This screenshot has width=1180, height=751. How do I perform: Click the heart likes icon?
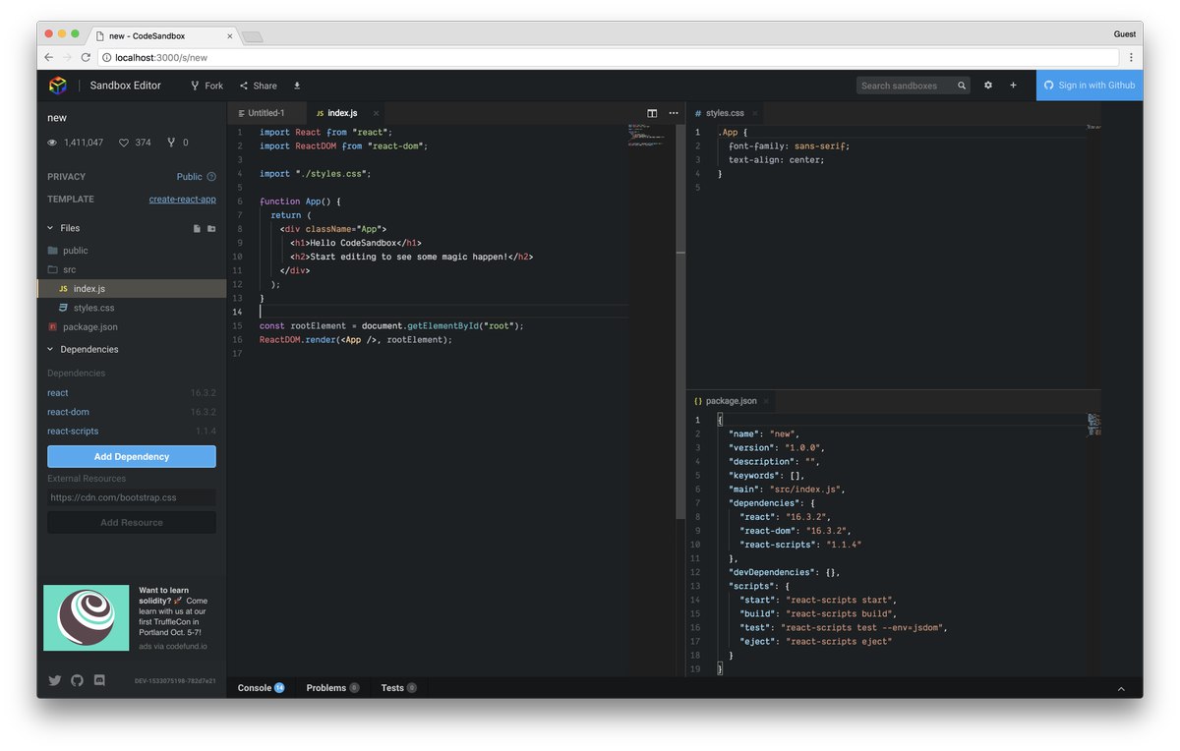point(124,143)
